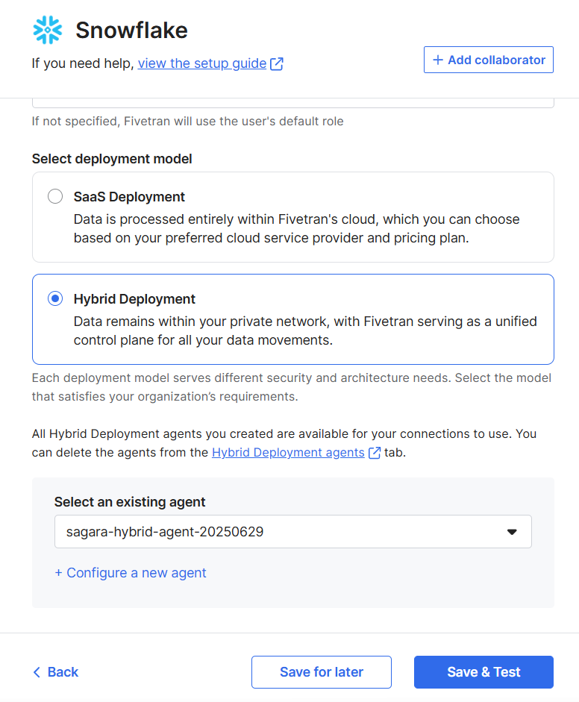
Task: Click the Snowflake heading title
Action: coord(131,31)
